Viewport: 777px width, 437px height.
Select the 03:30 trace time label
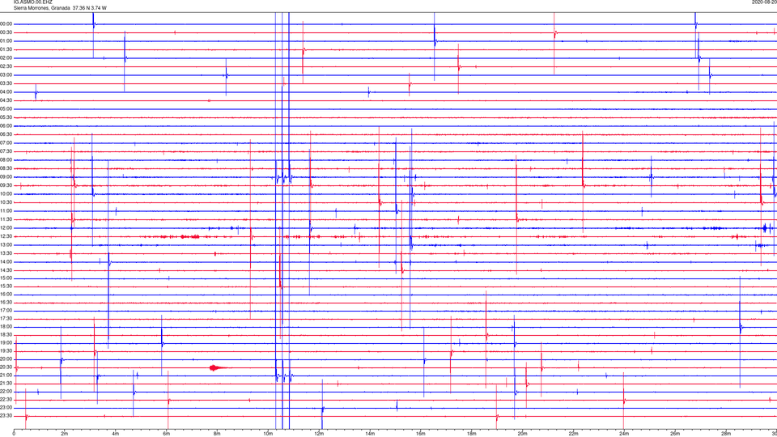pyautogui.click(x=6, y=83)
